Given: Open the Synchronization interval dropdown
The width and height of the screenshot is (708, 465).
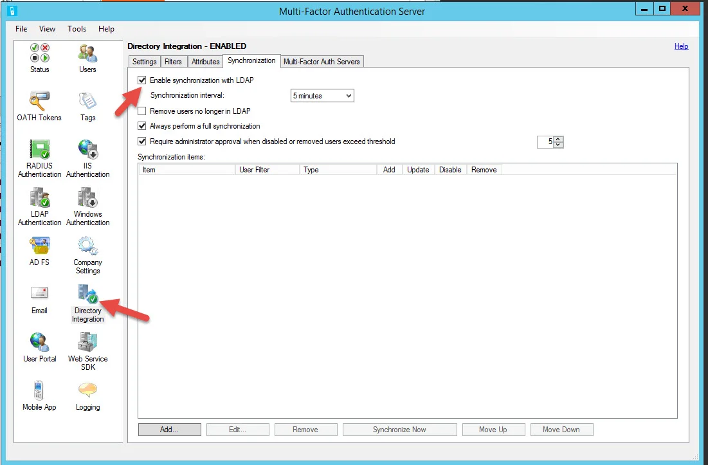Looking at the screenshot, I should pyautogui.click(x=322, y=96).
